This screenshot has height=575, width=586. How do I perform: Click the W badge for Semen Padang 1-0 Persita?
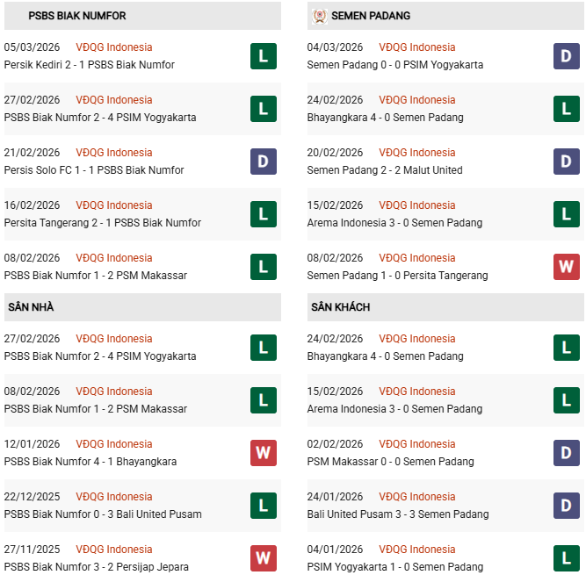tap(566, 267)
